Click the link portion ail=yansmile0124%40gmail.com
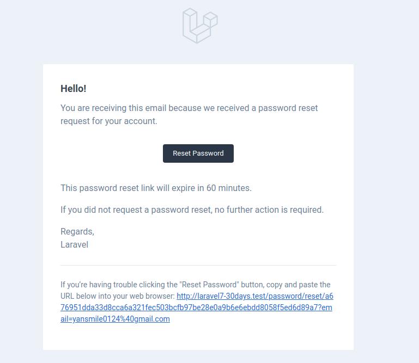419x363 pixels. click(115, 319)
